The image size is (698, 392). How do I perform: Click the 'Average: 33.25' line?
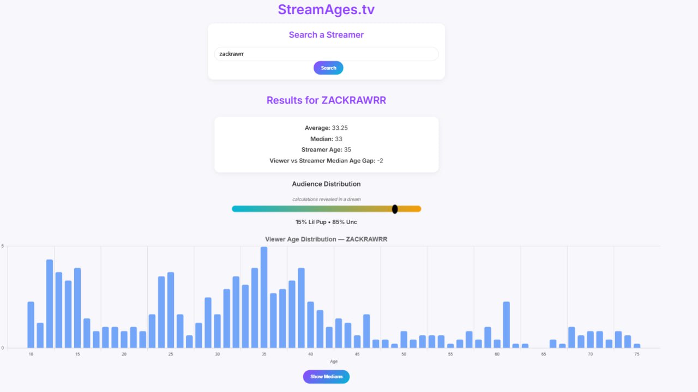click(326, 128)
